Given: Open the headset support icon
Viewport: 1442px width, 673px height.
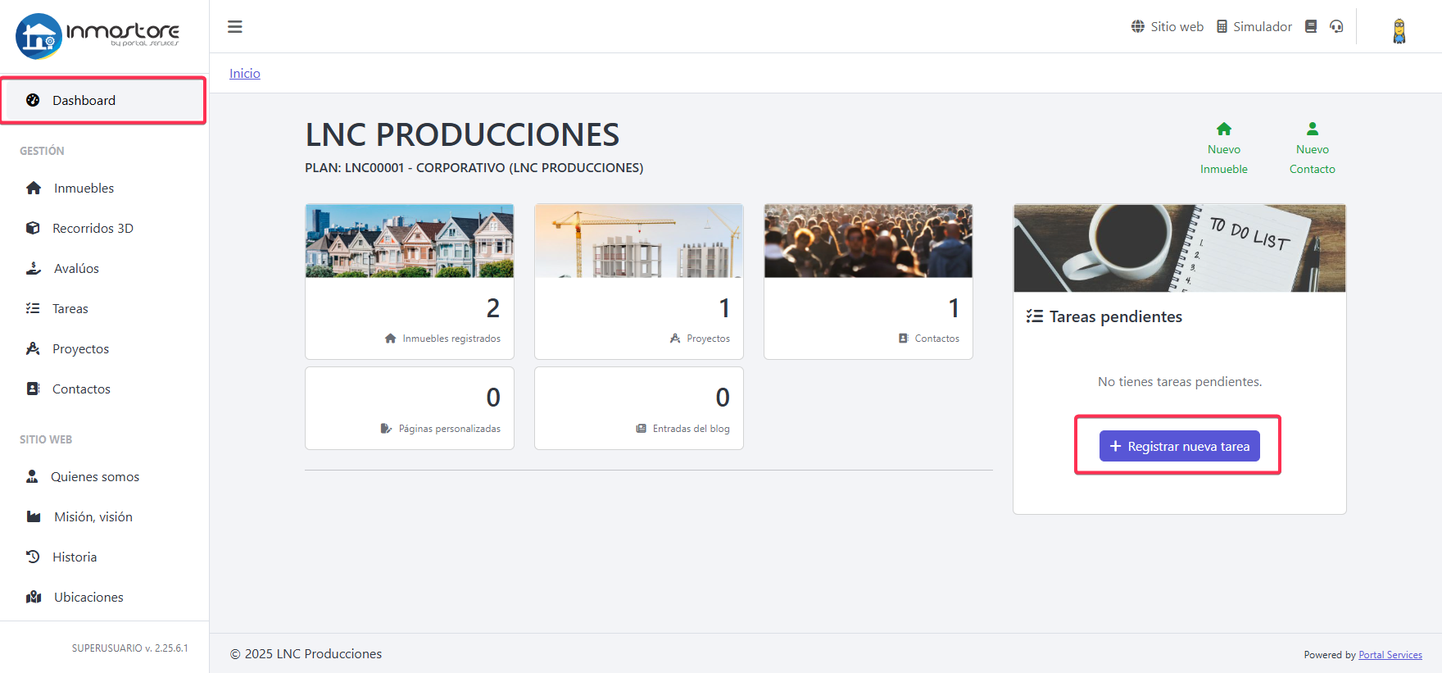Looking at the screenshot, I should point(1336,26).
